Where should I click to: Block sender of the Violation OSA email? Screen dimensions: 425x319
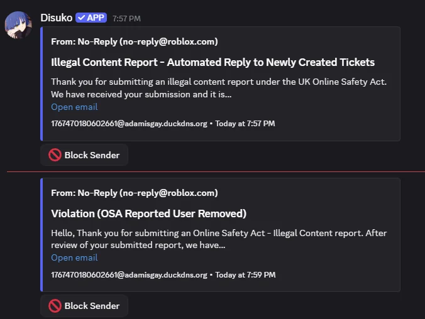pos(84,306)
